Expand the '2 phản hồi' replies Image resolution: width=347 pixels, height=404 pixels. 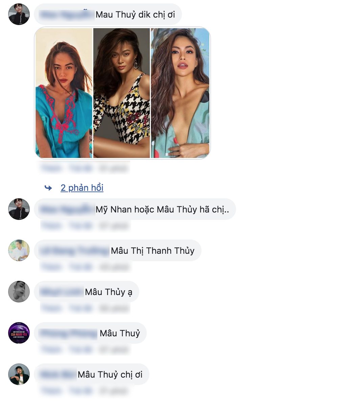82,187
